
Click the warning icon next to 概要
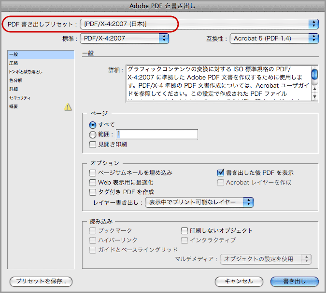point(68,107)
